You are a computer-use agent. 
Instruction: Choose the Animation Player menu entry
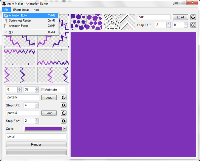[x=30, y=26]
